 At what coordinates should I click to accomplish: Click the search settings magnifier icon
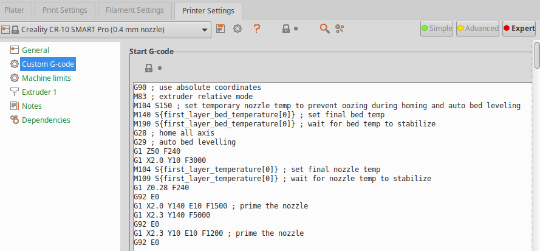[324, 29]
